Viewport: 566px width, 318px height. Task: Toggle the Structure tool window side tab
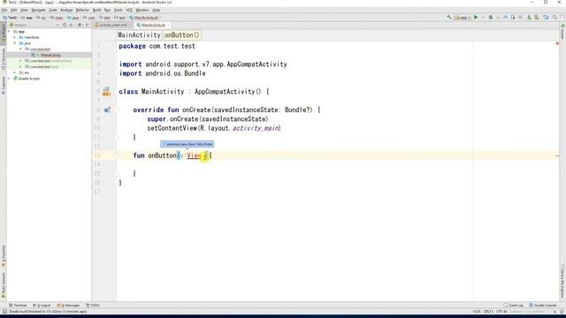(4, 59)
